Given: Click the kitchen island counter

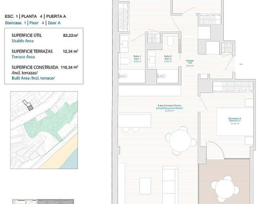Looking at the screenshot, I should (x=135, y=120).
